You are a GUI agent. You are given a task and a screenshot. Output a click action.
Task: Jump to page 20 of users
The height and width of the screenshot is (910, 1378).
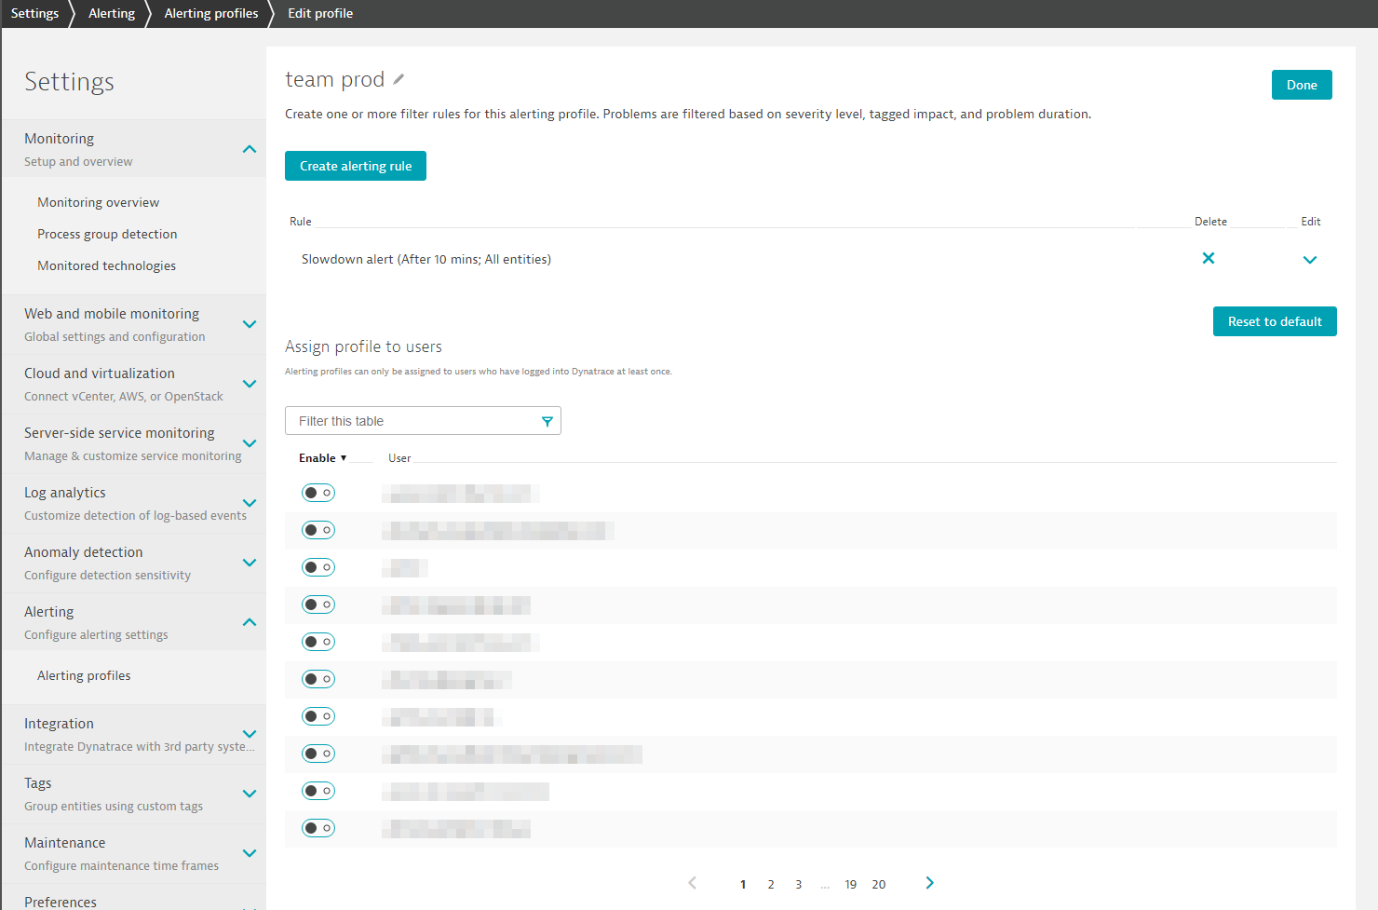[x=878, y=885]
